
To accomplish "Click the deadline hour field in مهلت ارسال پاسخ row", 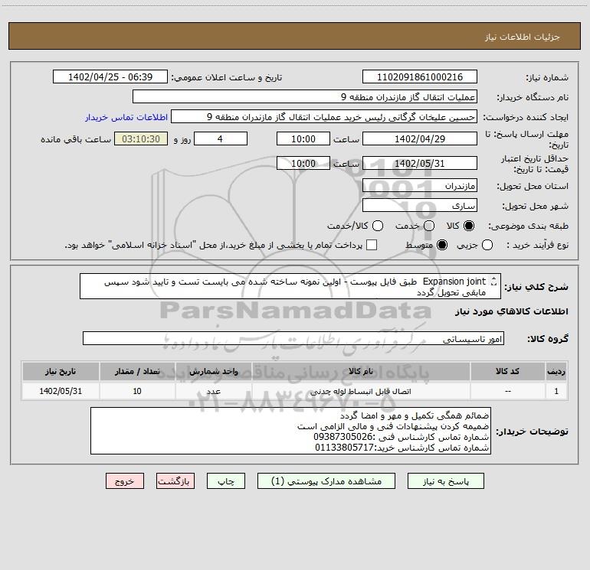I will [x=303, y=139].
